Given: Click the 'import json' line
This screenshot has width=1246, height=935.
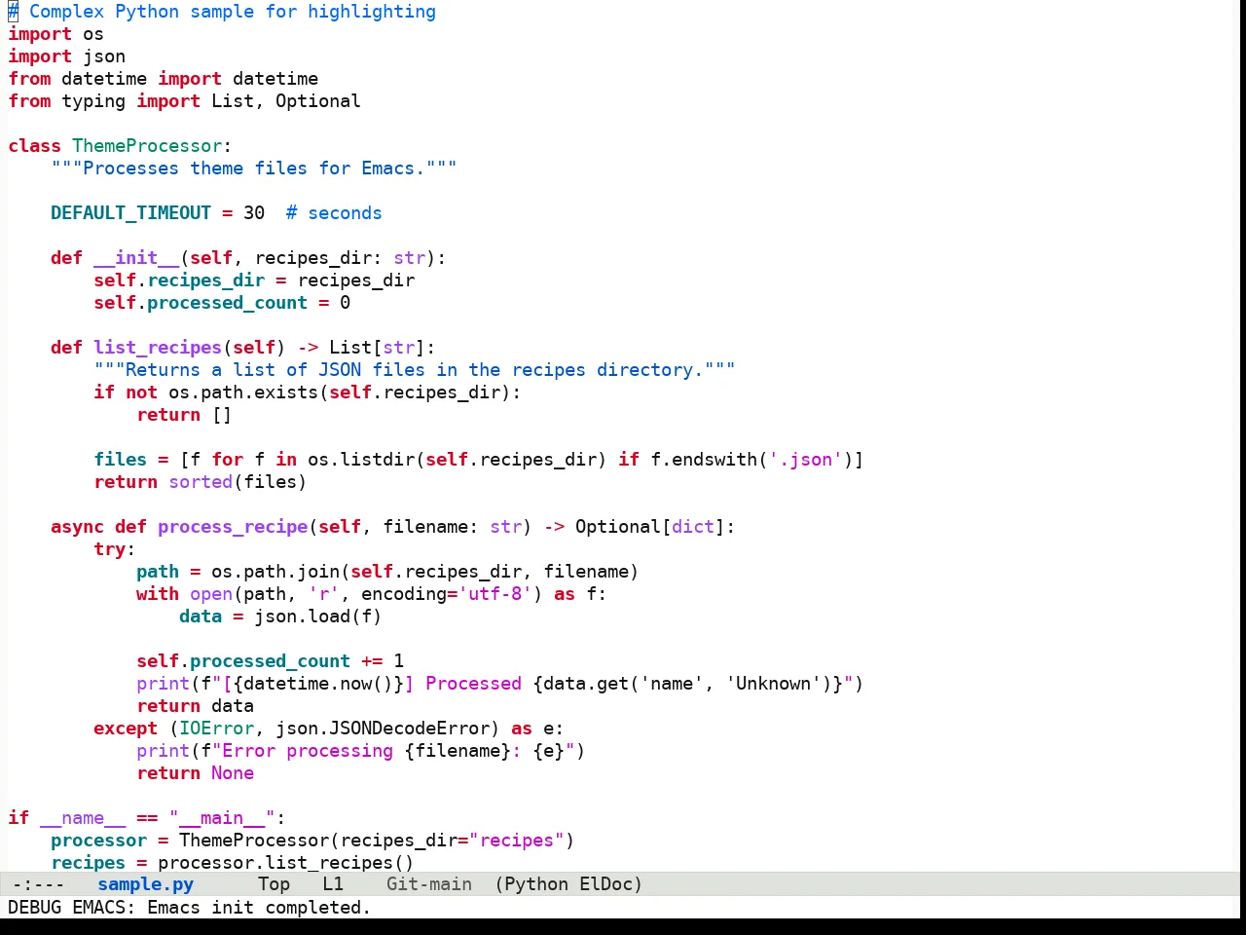Looking at the screenshot, I should [x=66, y=56].
